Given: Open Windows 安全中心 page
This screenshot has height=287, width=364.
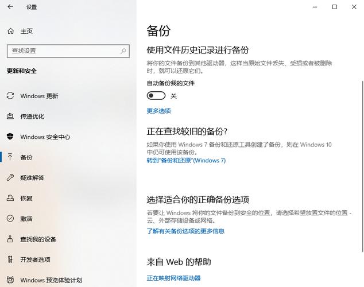Looking at the screenshot, I should 45,137.
